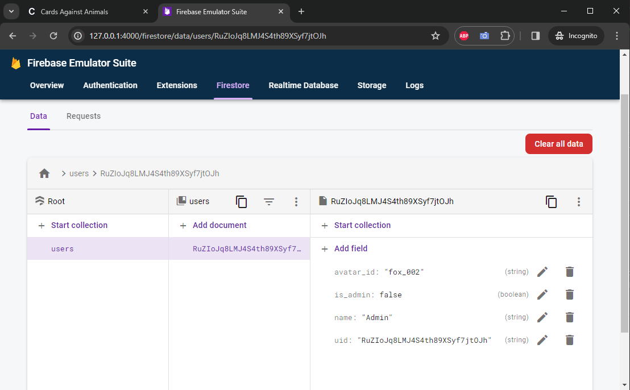Copy the document path icon
The width and height of the screenshot is (630, 390).
click(552, 202)
